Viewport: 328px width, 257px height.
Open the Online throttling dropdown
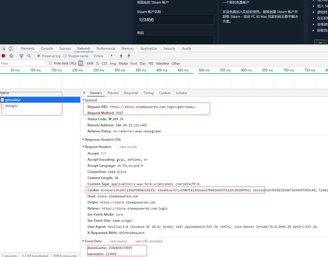[x=103, y=56]
